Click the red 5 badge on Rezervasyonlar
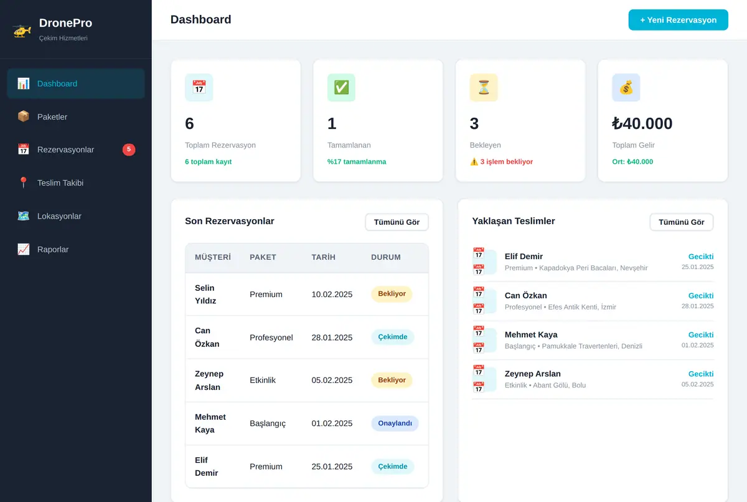 pos(129,149)
